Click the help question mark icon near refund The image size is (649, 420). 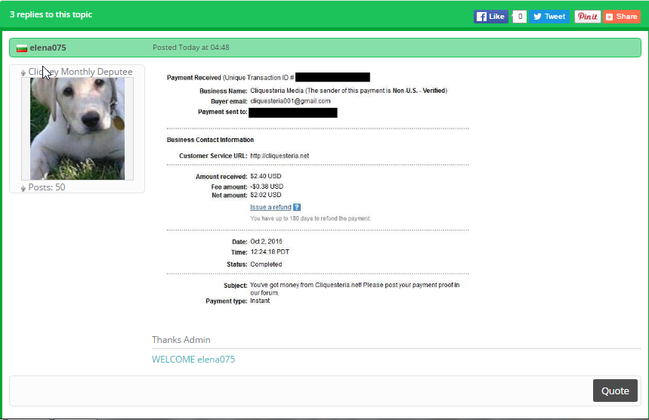tap(297, 207)
